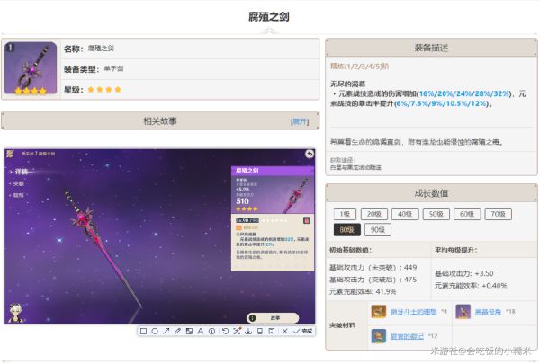Cancel the screenshot with X icon
This screenshot has height=364, width=540.
tap(284, 332)
